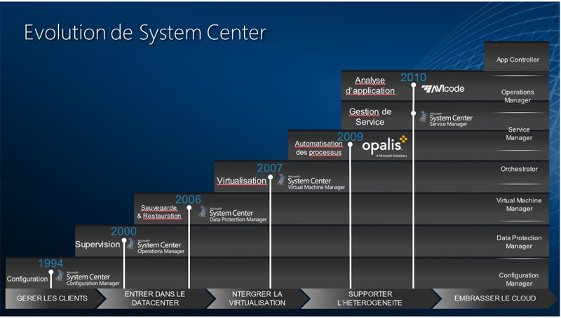561x318 pixels.
Task: Click the NTERGRER LA VIRTUALISATION arrow
Action: (257, 298)
